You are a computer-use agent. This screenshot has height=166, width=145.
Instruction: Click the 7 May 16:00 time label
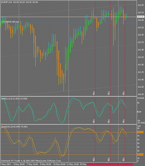tap(32, 164)
